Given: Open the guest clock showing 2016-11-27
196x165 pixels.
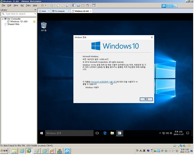Looking at the screenshot, I should 178,133.
